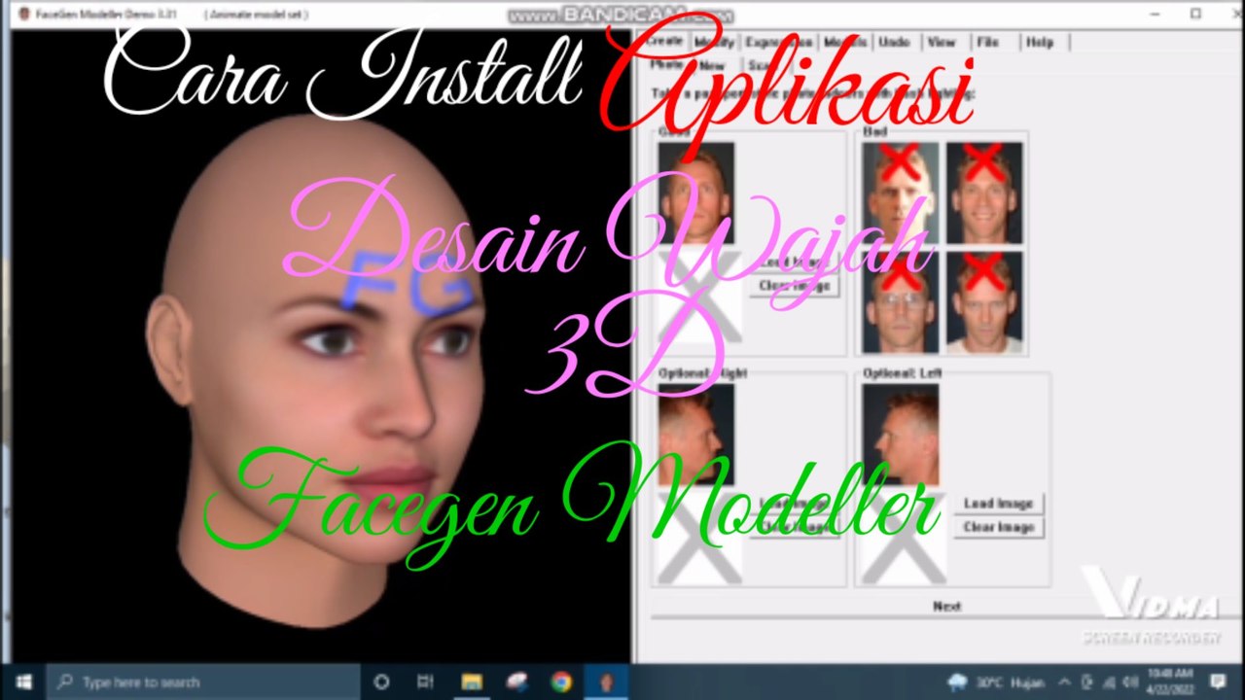Click the Next button
This screenshot has width=1245, height=700.
(946, 606)
